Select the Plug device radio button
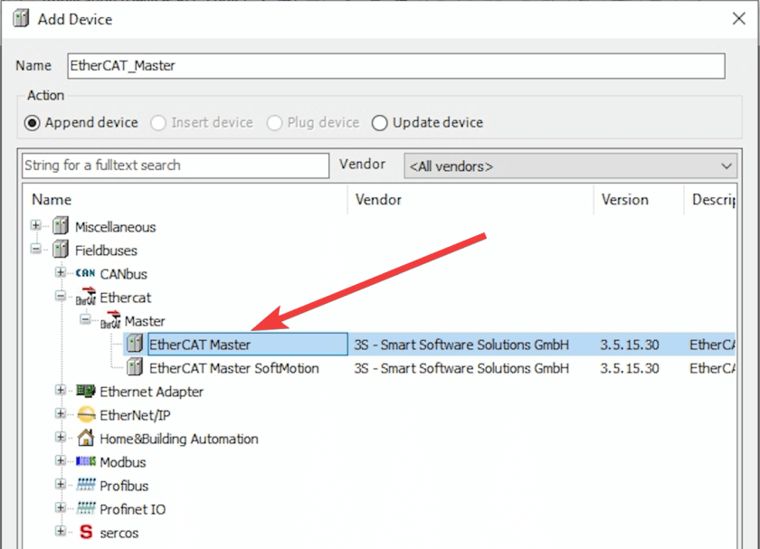760x549 pixels. 274,123
